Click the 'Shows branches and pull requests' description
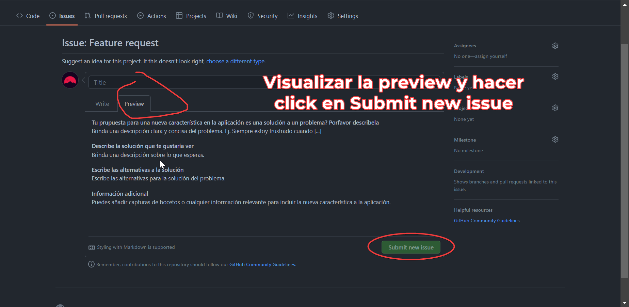Viewport: 629px width, 307px height. point(505,185)
